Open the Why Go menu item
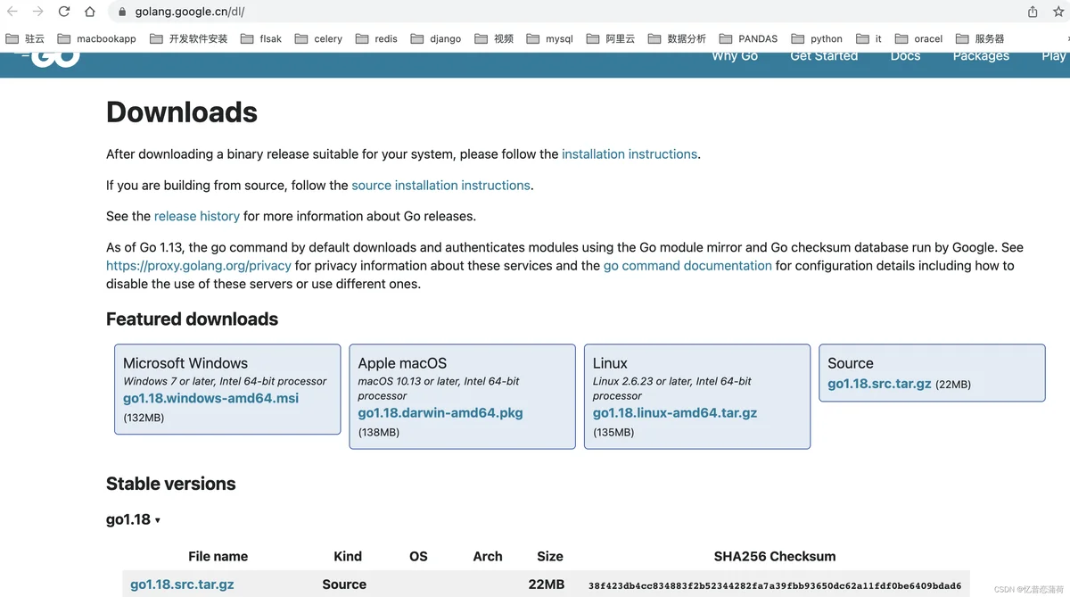This screenshot has width=1070, height=597. coord(735,56)
